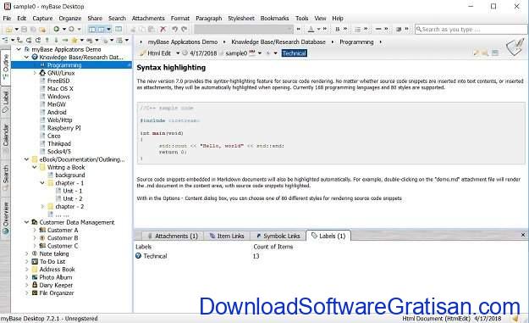Screen dimensions: 529x323
Task: Open the text color dropdown arrow
Action: click(x=318, y=30)
